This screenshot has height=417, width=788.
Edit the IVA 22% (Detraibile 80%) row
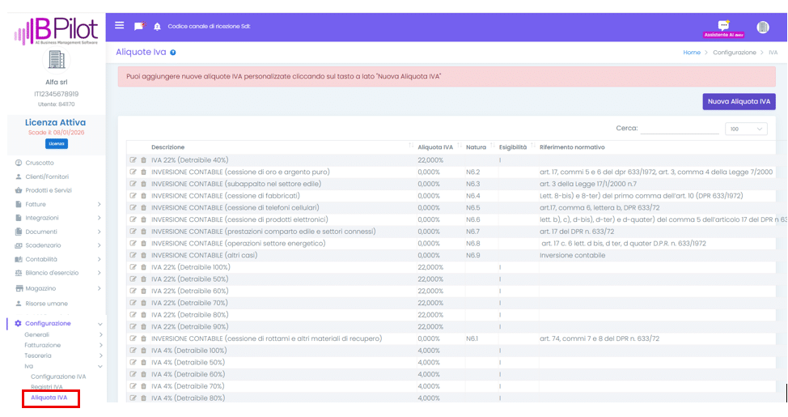[x=133, y=315]
